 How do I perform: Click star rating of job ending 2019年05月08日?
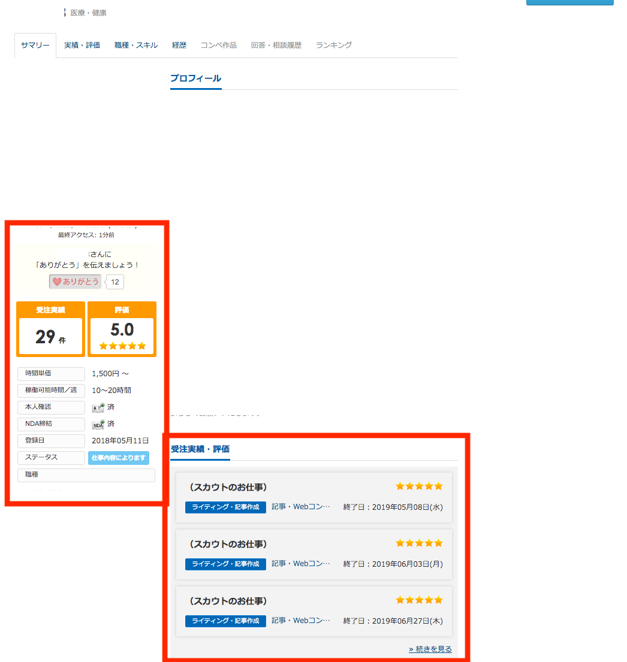click(x=419, y=486)
